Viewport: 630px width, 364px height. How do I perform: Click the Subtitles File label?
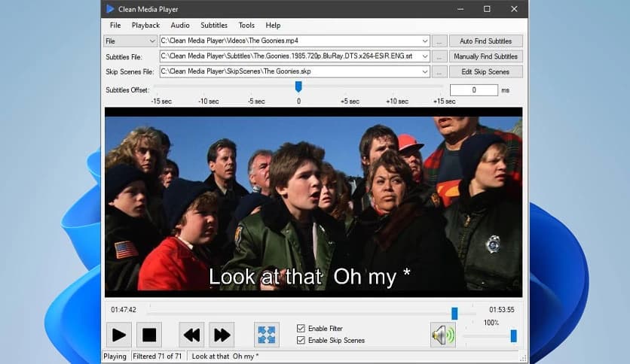pos(124,57)
